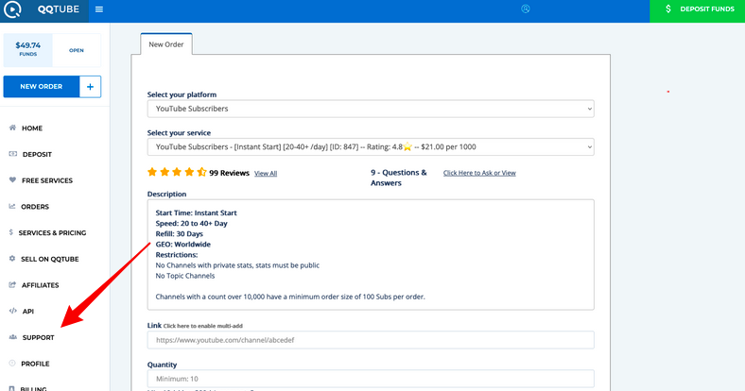Click Start Time: Instant Start text
The image size is (745, 391).
coord(197,213)
